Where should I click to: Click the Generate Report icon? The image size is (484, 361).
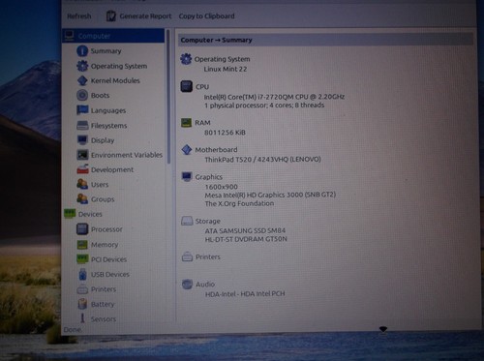click(x=111, y=16)
